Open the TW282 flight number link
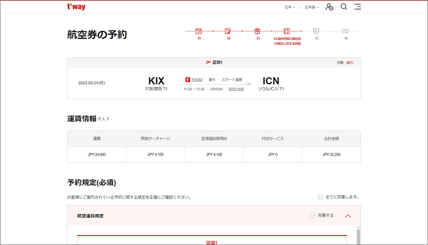Screen dimensions: 428x245 [197, 80]
